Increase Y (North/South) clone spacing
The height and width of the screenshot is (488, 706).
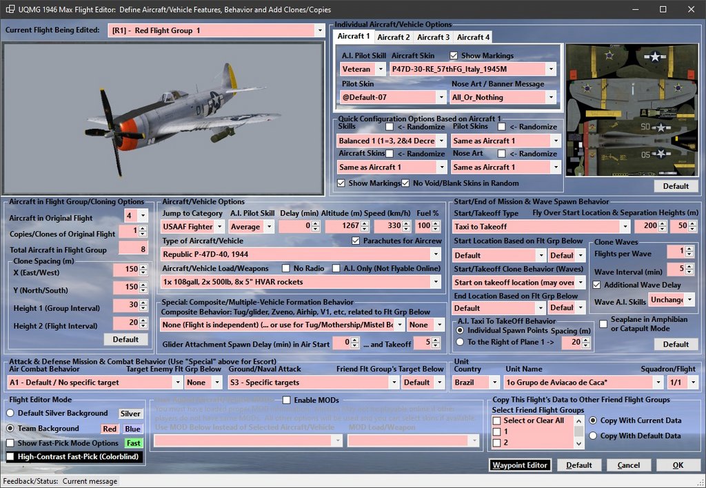pos(143,284)
